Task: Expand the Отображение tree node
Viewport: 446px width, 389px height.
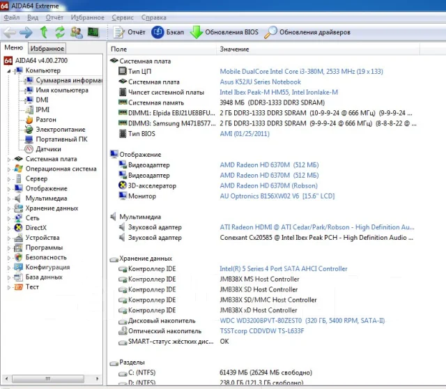Action: tap(9, 189)
